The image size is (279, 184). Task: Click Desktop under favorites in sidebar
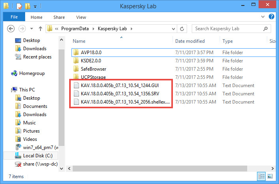click(31, 40)
